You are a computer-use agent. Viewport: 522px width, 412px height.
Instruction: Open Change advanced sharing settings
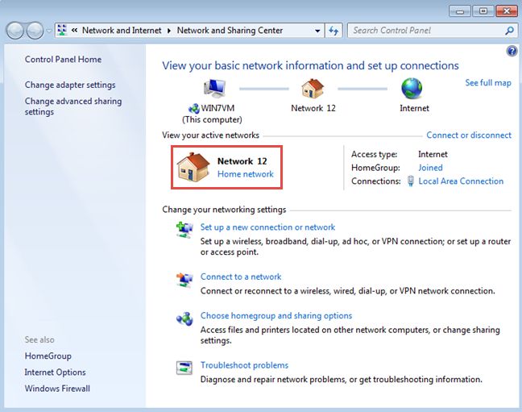coord(73,106)
